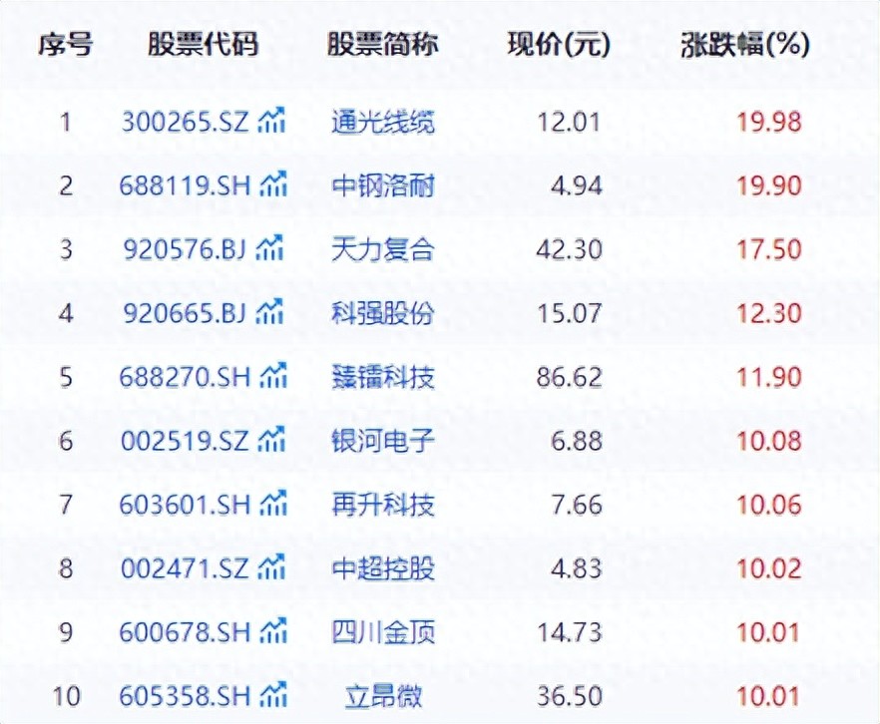This screenshot has height=724, width=880.
Task: Select change value 10.02
Action: (768, 569)
